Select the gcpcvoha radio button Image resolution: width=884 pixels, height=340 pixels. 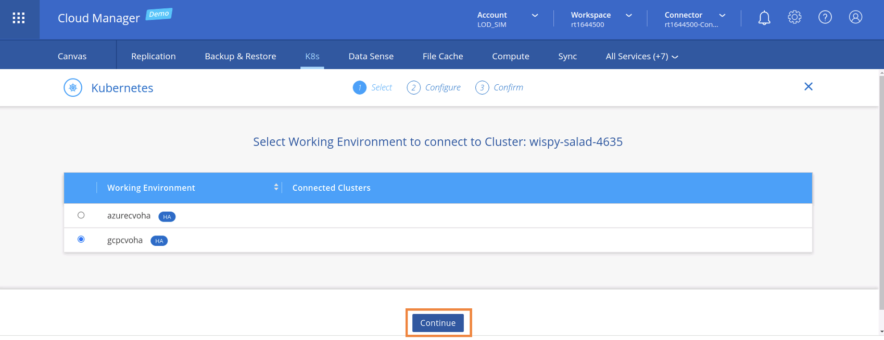coord(81,239)
